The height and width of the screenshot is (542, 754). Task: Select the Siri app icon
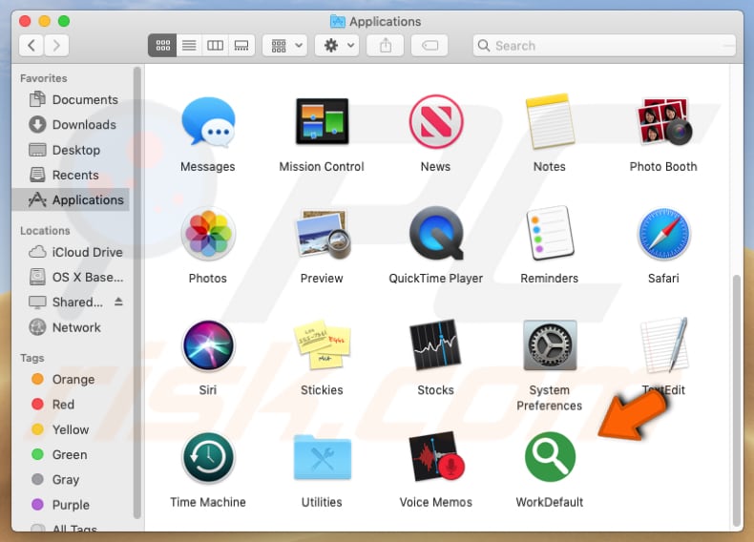click(208, 345)
